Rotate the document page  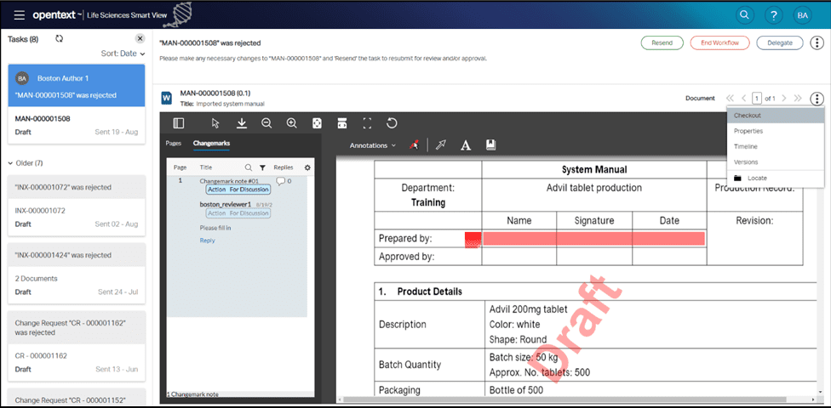(392, 123)
